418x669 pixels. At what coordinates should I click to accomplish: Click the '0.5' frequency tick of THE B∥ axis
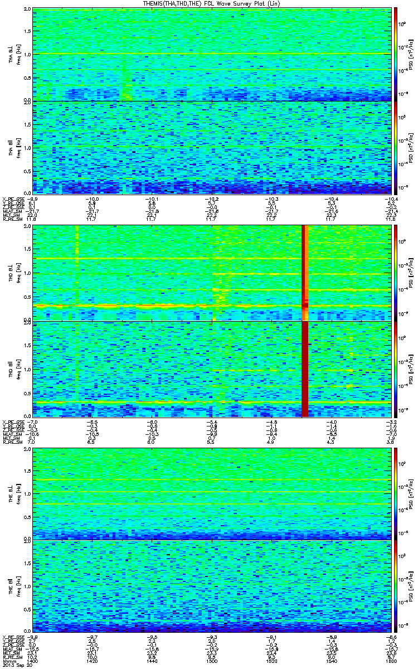pyautogui.click(x=27, y=609)
